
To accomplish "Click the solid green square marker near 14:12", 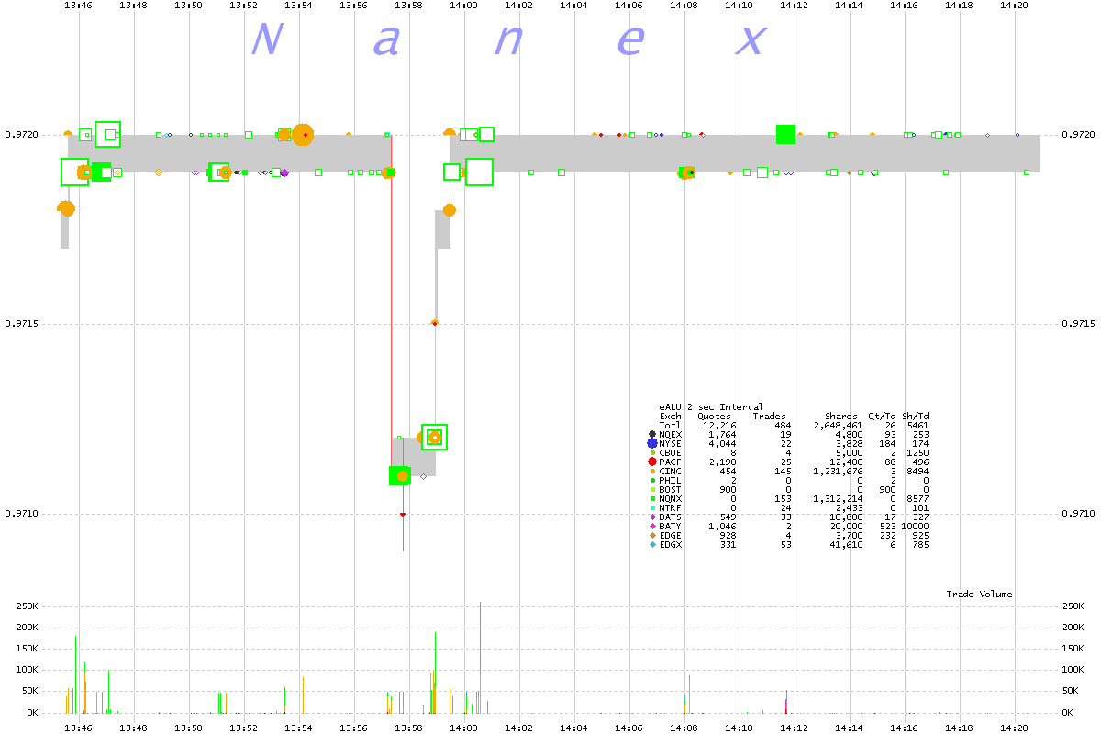I will [x=785, y=134].
